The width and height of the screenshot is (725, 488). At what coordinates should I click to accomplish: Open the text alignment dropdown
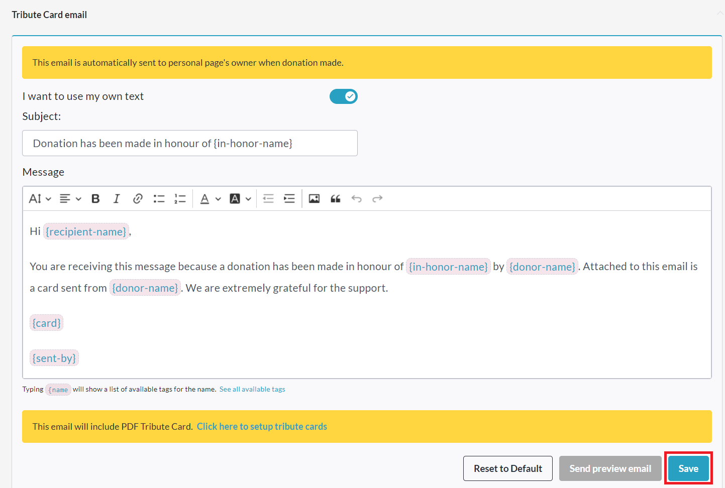click(x=70, y=199)
